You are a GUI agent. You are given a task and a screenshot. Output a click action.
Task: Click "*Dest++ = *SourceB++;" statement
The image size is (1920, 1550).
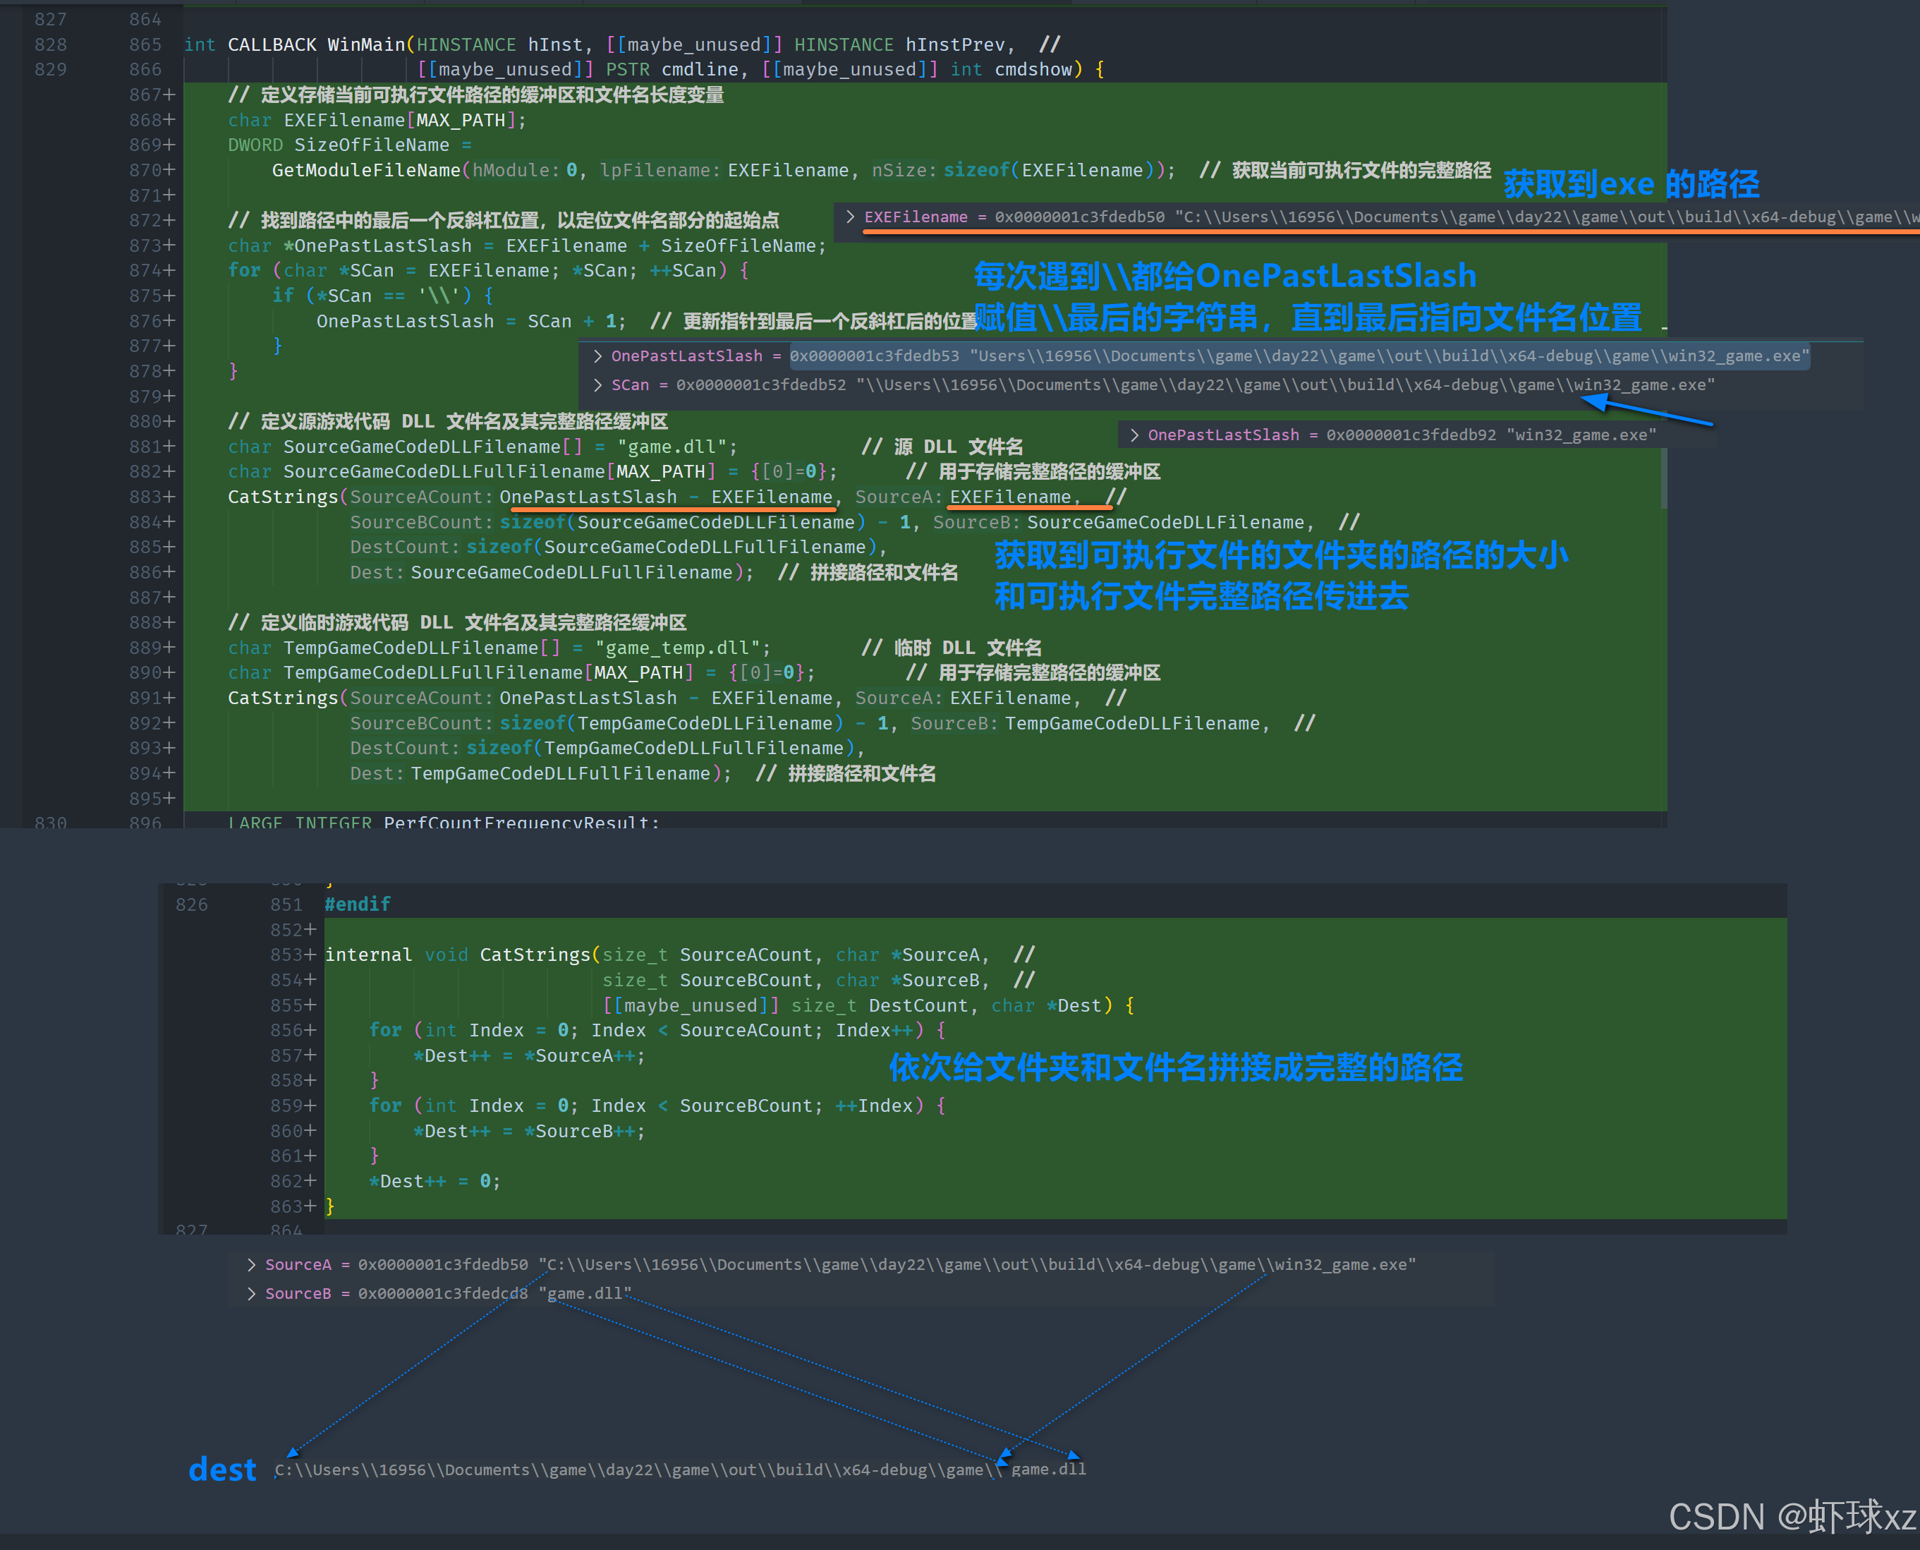[x=529, y=1130]
